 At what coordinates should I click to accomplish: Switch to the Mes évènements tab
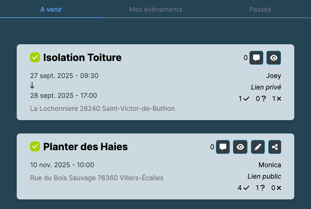click(155, 9)
